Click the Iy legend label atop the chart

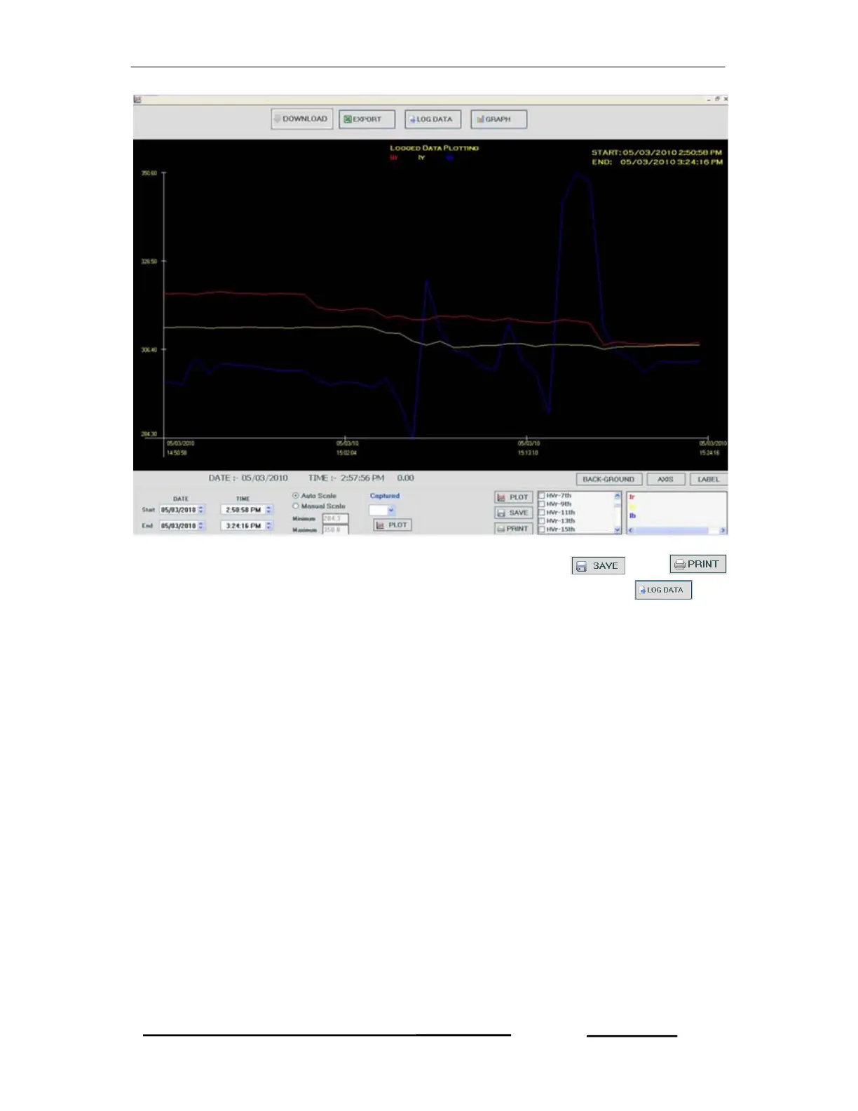click(x=421, y=158)
